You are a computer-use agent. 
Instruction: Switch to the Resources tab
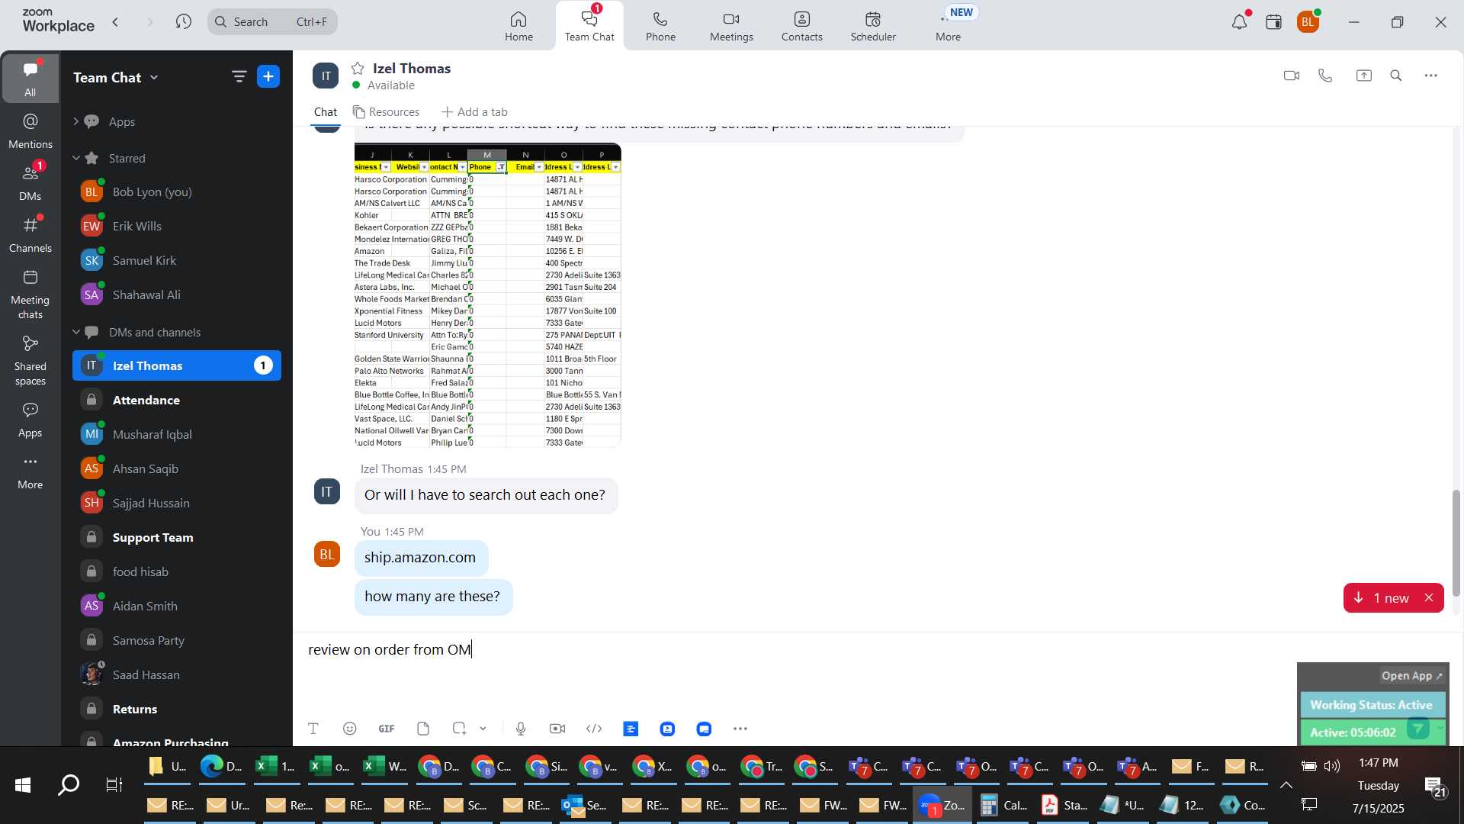pos(386,112)
